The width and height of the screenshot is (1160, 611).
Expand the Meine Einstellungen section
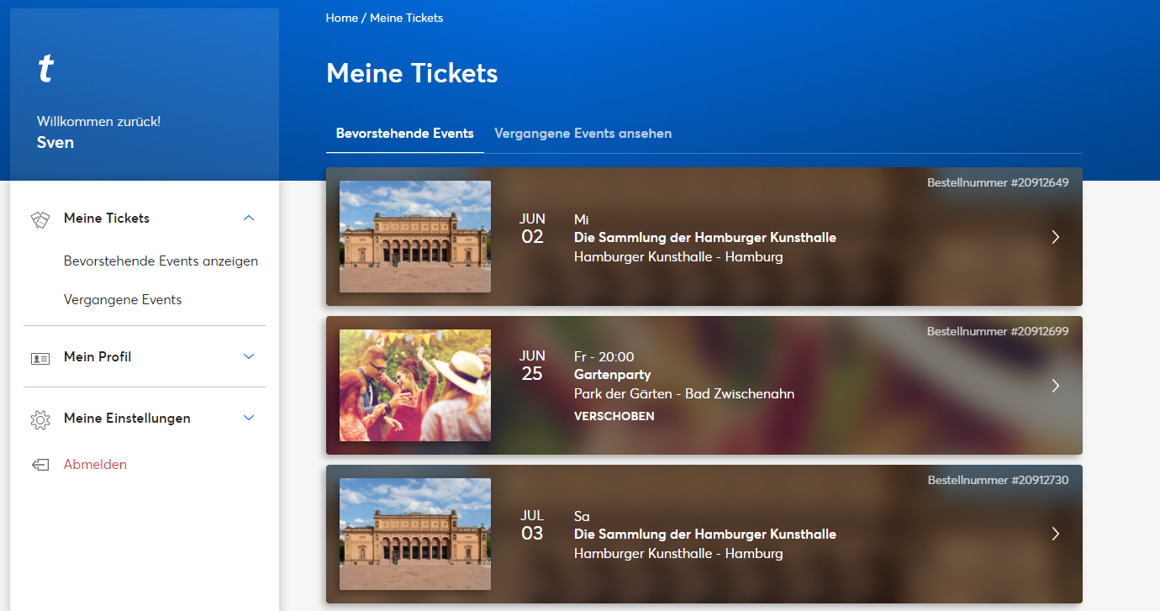pyautogui.click(x=248, y=418)
